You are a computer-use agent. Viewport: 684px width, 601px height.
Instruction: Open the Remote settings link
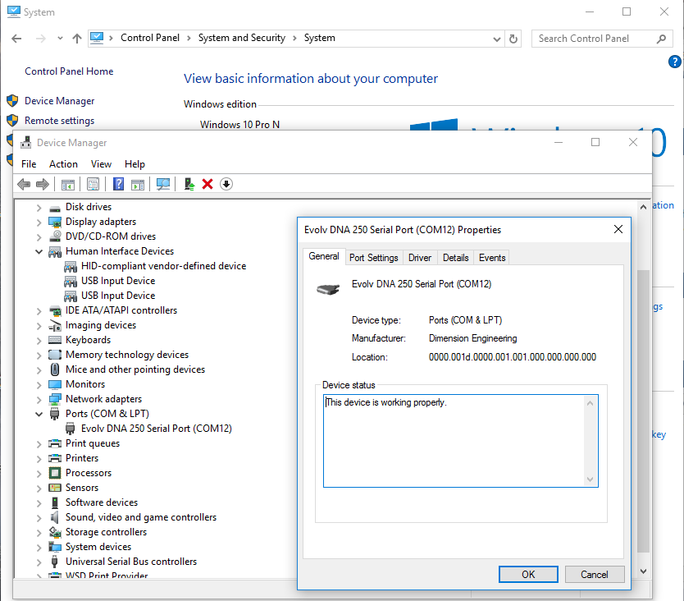[x=59, y=121]
